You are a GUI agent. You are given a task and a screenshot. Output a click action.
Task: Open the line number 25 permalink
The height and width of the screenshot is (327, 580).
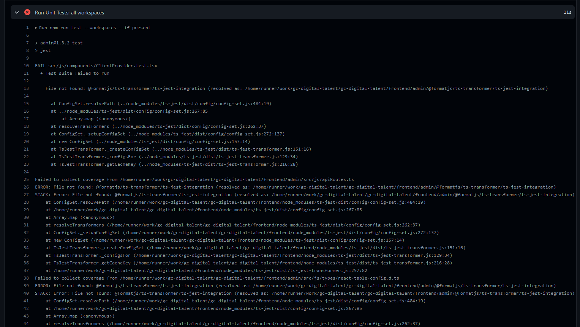tap(26, 179)
